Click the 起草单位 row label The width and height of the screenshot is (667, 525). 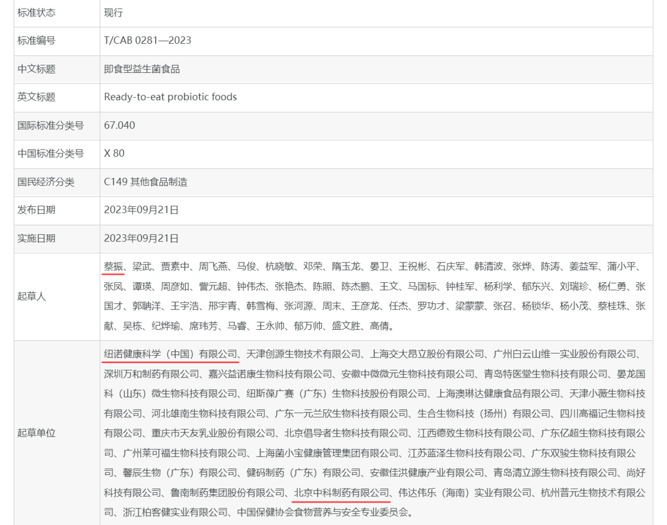(36, 433)
